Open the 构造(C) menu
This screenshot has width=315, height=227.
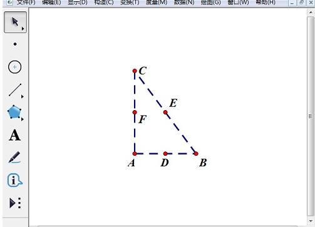click(x=104, y=3)
